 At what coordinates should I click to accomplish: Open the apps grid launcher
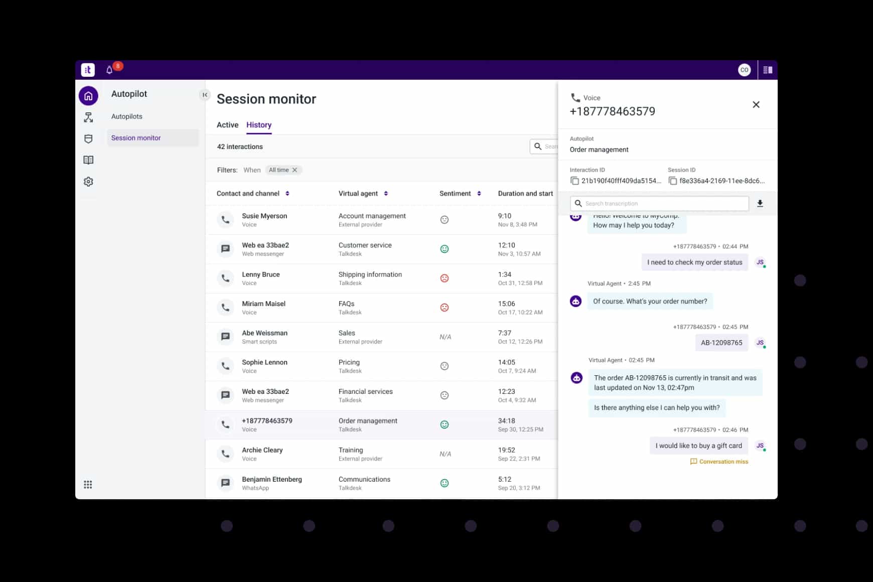pos(88,485)
